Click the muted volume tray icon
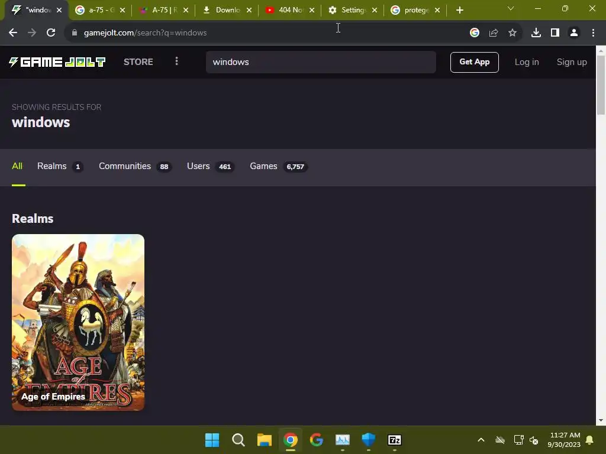 pyautogui.click(x=534, y=440)
